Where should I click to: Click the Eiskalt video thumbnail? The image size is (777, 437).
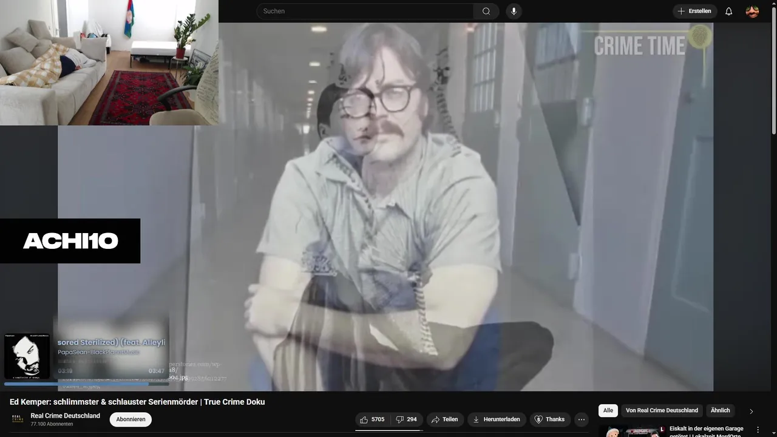(x=631, y=431)
